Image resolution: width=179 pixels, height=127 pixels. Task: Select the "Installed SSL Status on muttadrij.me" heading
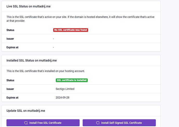coord(31,60)
